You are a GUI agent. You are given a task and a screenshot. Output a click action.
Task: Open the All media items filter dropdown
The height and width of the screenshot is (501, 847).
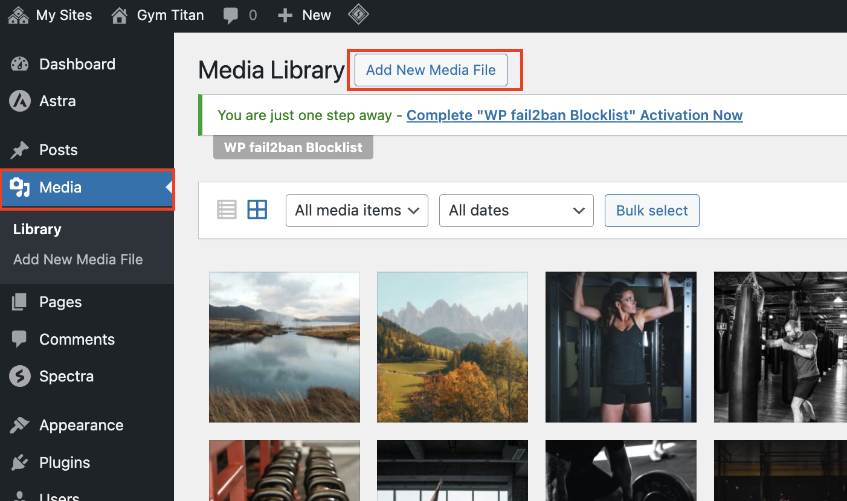(357, 211)
